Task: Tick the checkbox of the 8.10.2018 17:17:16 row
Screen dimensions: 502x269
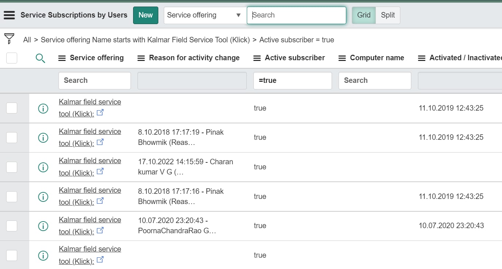Action: point(12,197)
